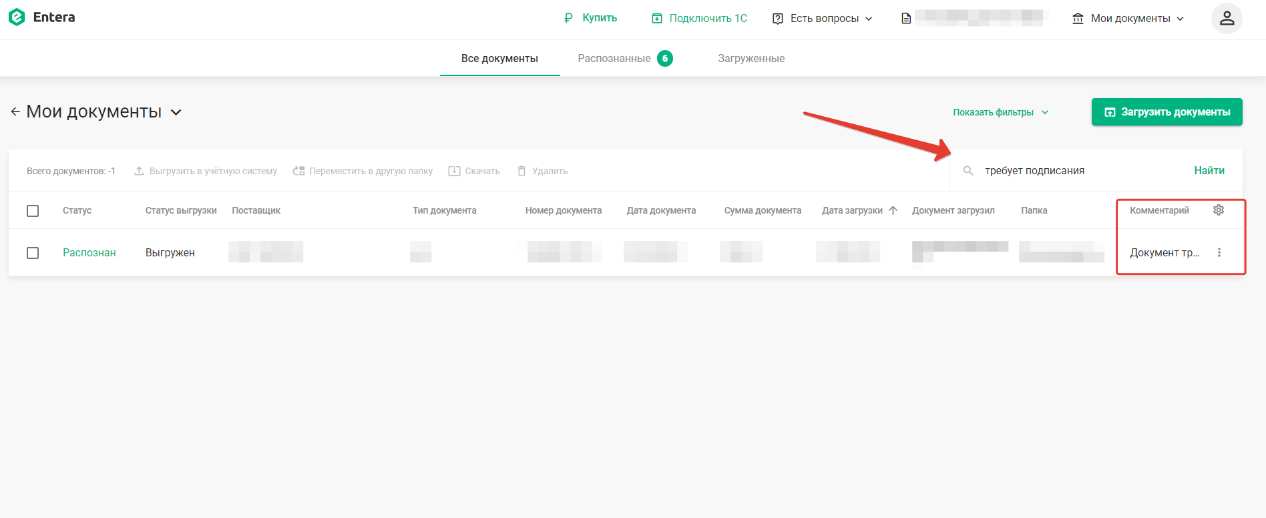Open Подключить 1С link

point(699,18)
